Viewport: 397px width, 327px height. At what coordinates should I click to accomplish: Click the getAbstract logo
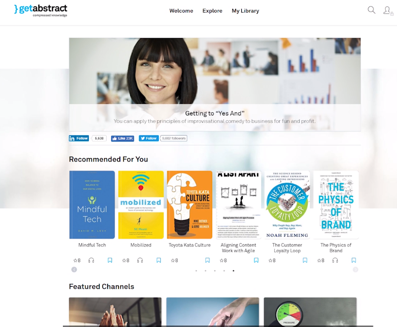(x=41, y=10)
